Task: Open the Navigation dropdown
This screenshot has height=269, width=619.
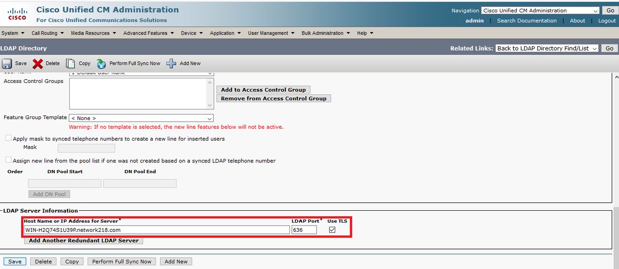Action: pyautogui.click(x=540, y=10)
